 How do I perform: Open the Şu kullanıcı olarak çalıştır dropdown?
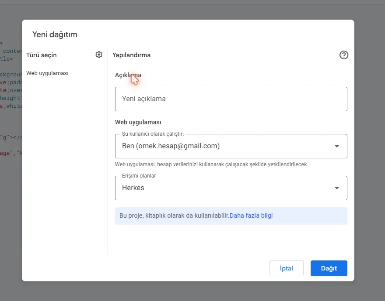[231, 146]
